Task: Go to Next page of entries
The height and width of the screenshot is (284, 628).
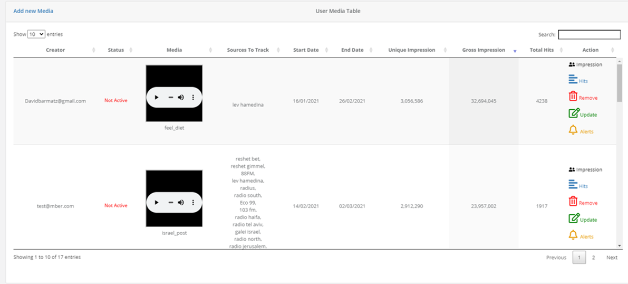Action: pos(612,258)
